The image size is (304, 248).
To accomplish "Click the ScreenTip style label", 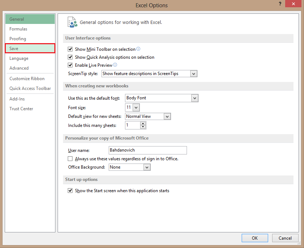I will 83,74.
